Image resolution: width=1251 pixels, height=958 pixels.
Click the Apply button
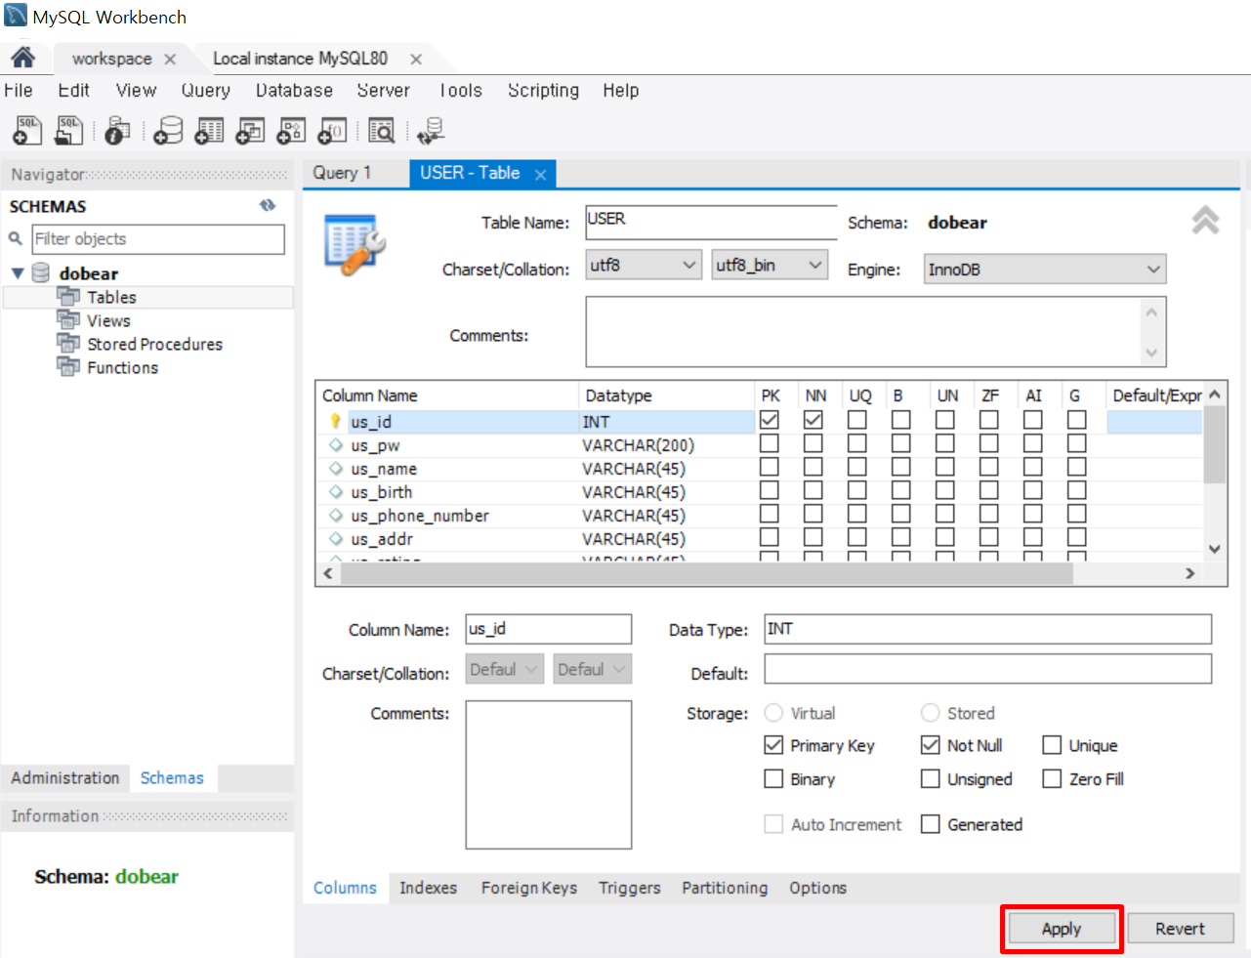click(x=1062, y=929)
